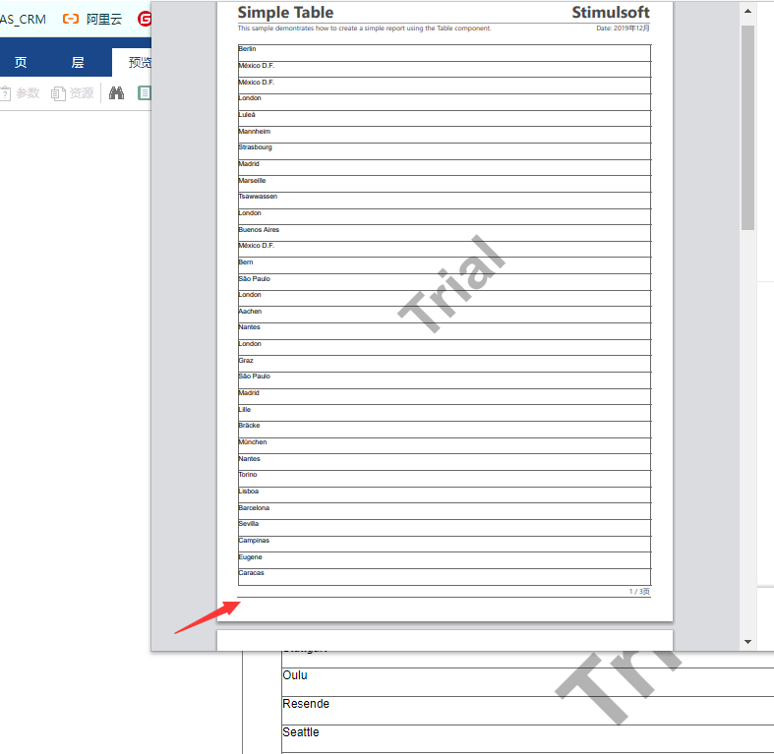
Task: Click the scrollbar up arrow
Action: tap(747, 13)
